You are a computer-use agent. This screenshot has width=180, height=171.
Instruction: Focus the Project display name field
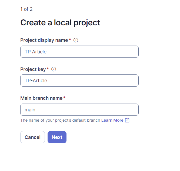click(x=79, y=52)
